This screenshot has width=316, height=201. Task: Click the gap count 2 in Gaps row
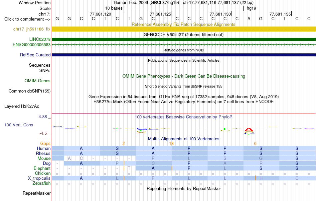coord(123,144)
